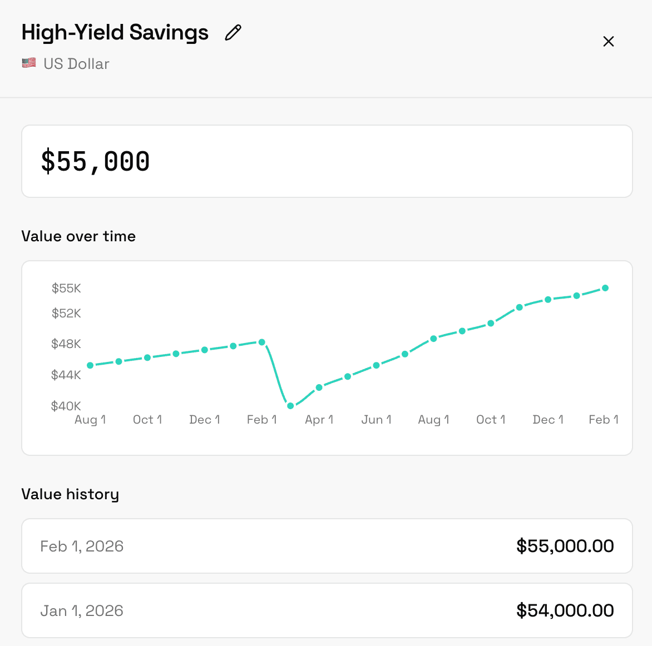Click the $55,000.00 amount in history
652x646 pixels.
(x=565, y=545)
